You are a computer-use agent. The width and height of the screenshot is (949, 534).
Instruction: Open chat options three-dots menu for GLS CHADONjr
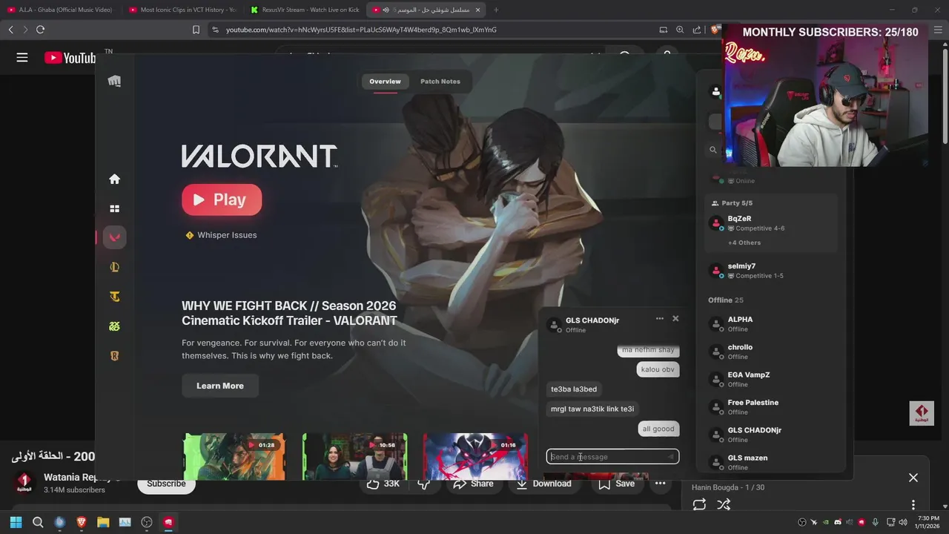point(660,318)
